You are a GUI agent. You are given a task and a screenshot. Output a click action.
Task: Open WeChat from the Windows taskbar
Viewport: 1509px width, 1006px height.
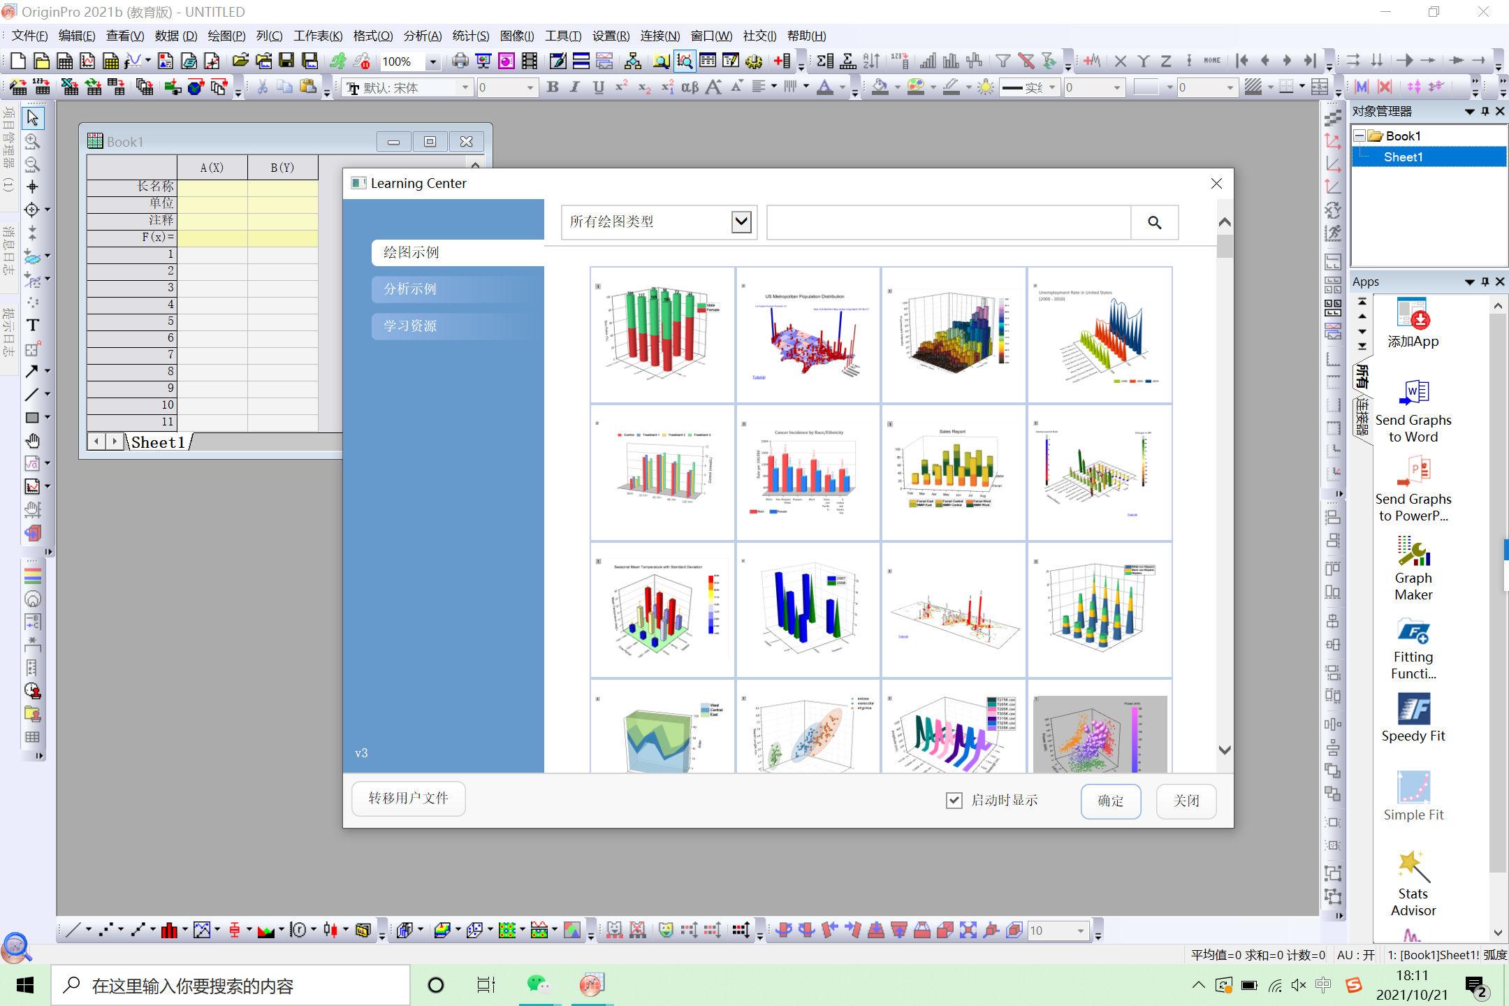click(538, 985)
